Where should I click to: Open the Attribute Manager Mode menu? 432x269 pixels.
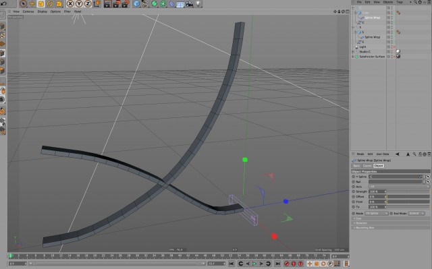(360, 154)
